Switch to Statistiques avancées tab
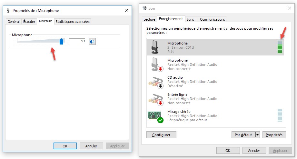The image size is (297, 159). [73, 22]
